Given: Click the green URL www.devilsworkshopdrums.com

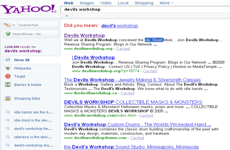Looking at the screenshot, I should click(95, 138).
